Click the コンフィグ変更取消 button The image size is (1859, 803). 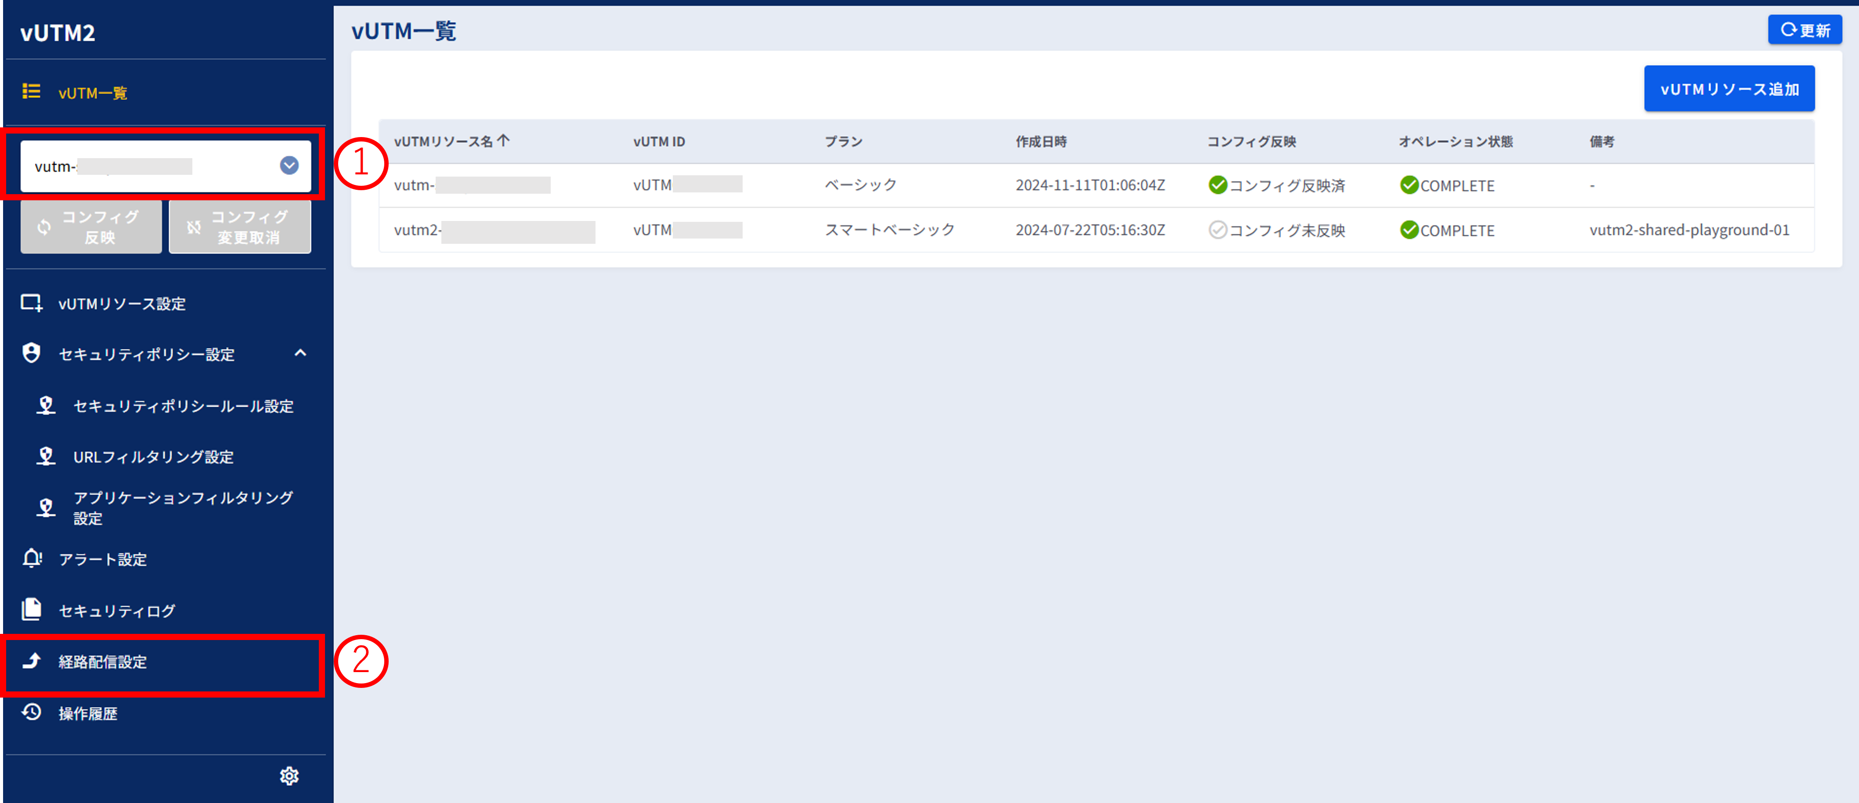click(240, 227)
